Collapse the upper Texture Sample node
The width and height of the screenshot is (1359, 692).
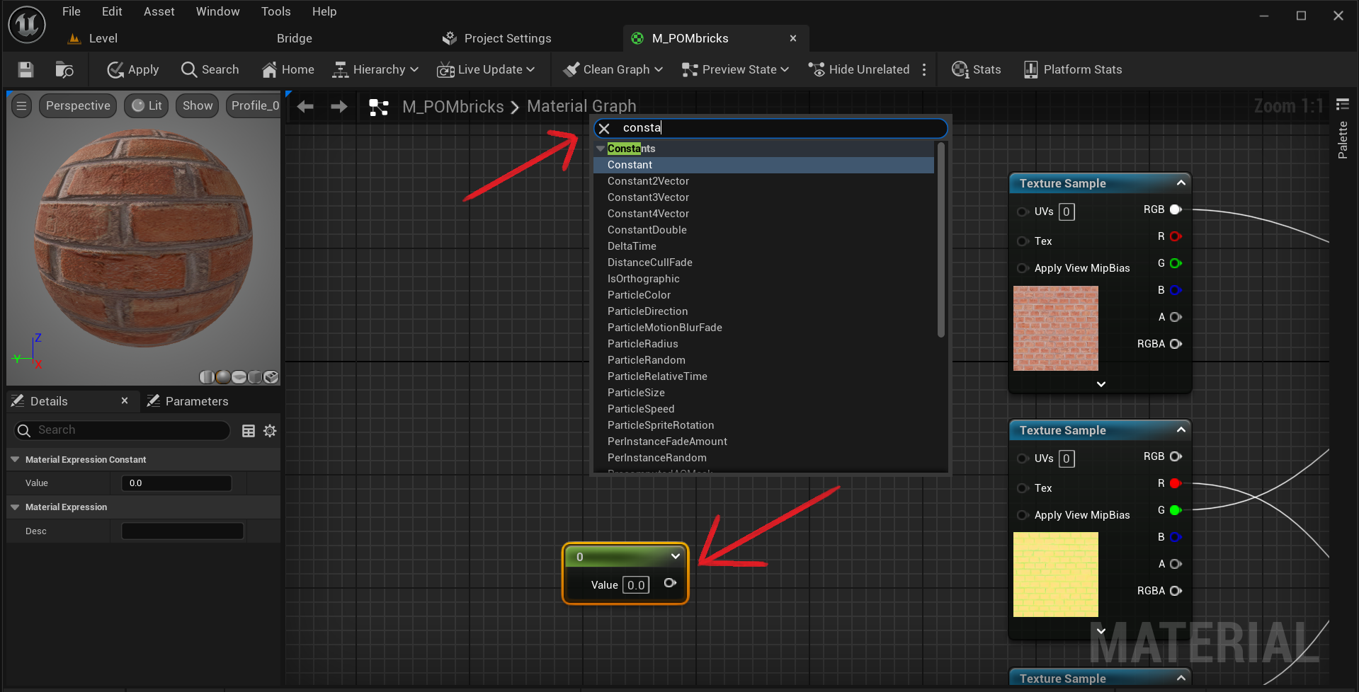pos(1180,183)
